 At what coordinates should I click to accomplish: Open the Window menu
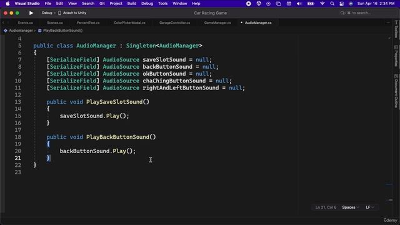click(179, 4)
